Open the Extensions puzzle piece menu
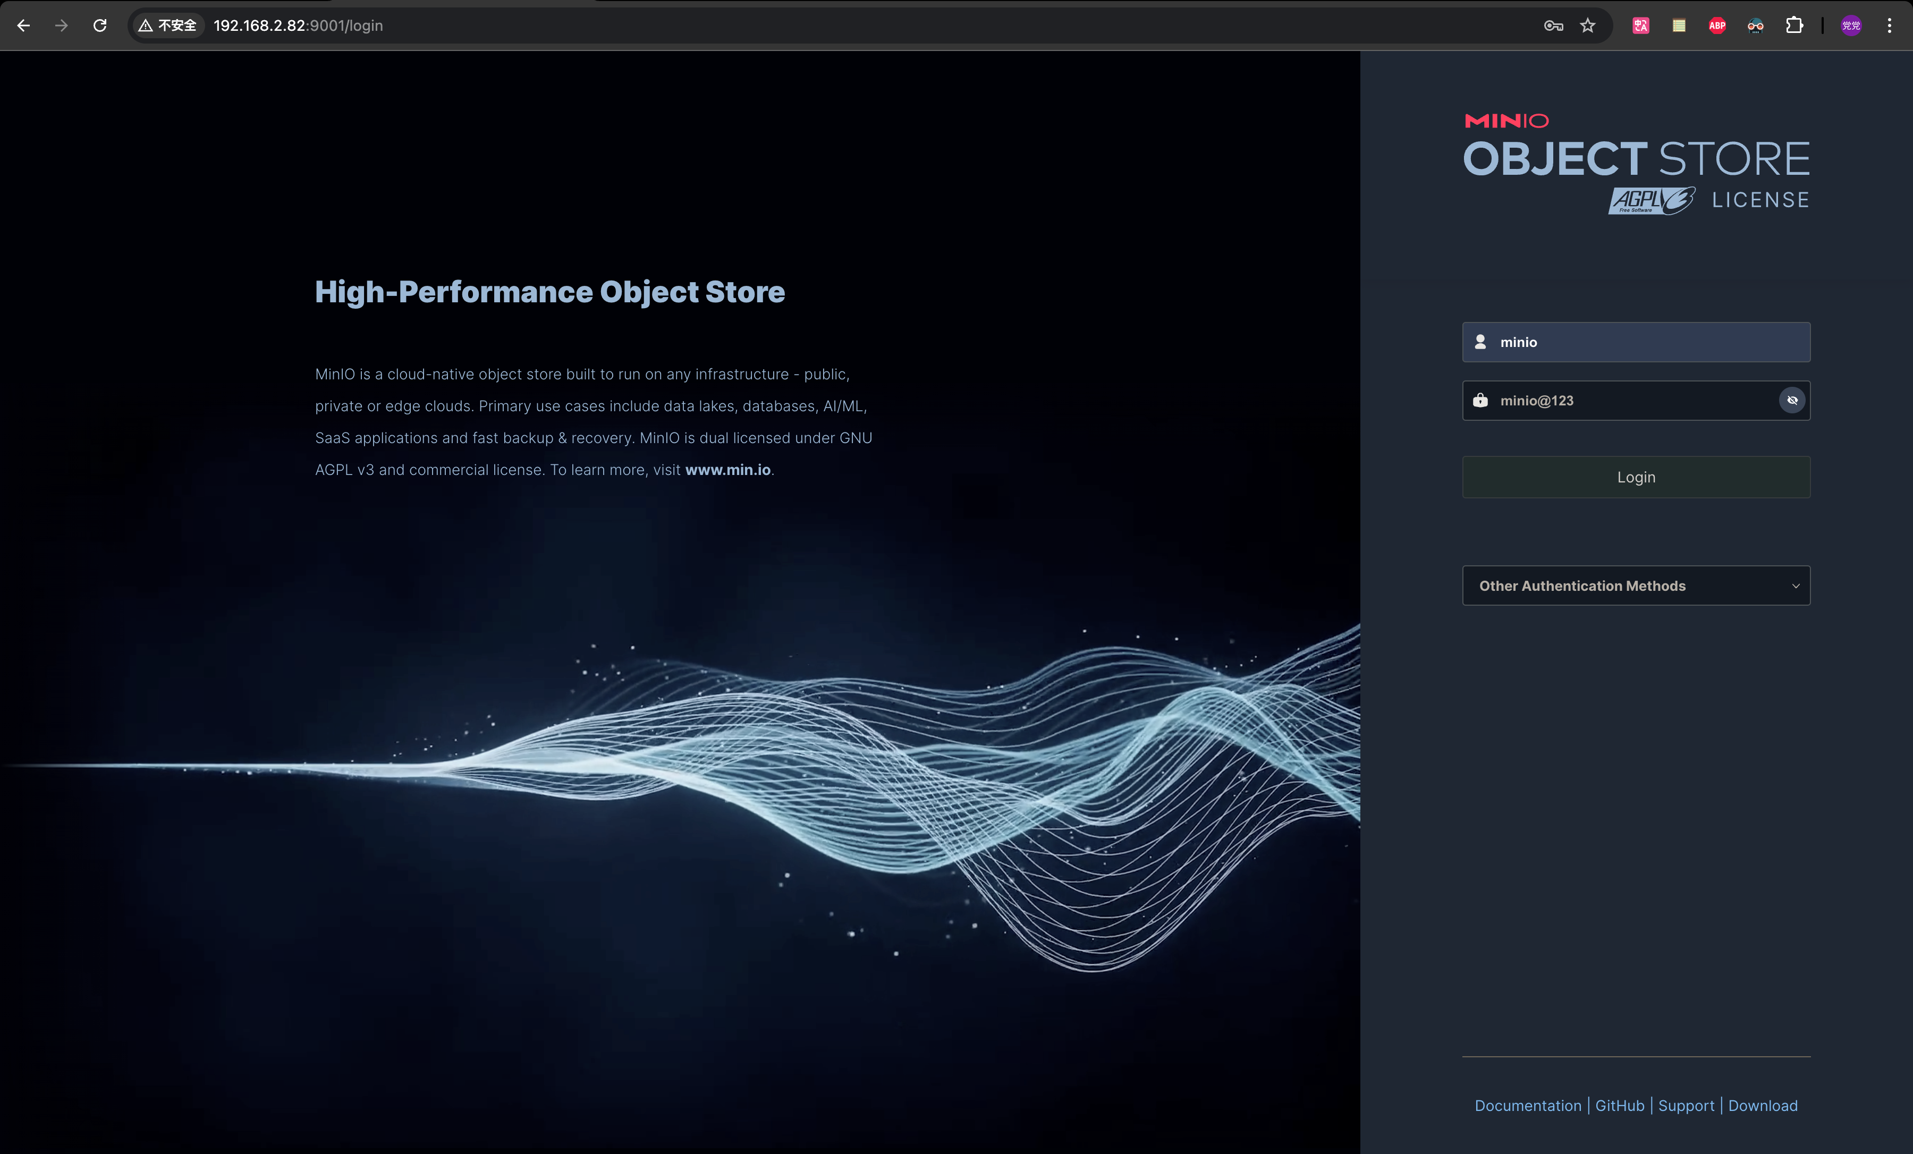Viewport: 1913px width, 1154px height. (x=1794, y=26)
